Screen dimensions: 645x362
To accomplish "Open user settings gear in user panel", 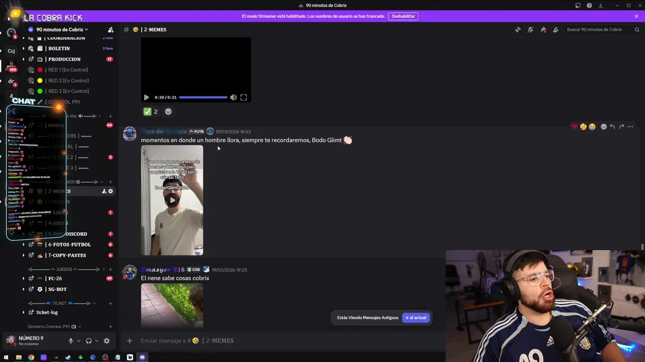I will click(107, 341).
